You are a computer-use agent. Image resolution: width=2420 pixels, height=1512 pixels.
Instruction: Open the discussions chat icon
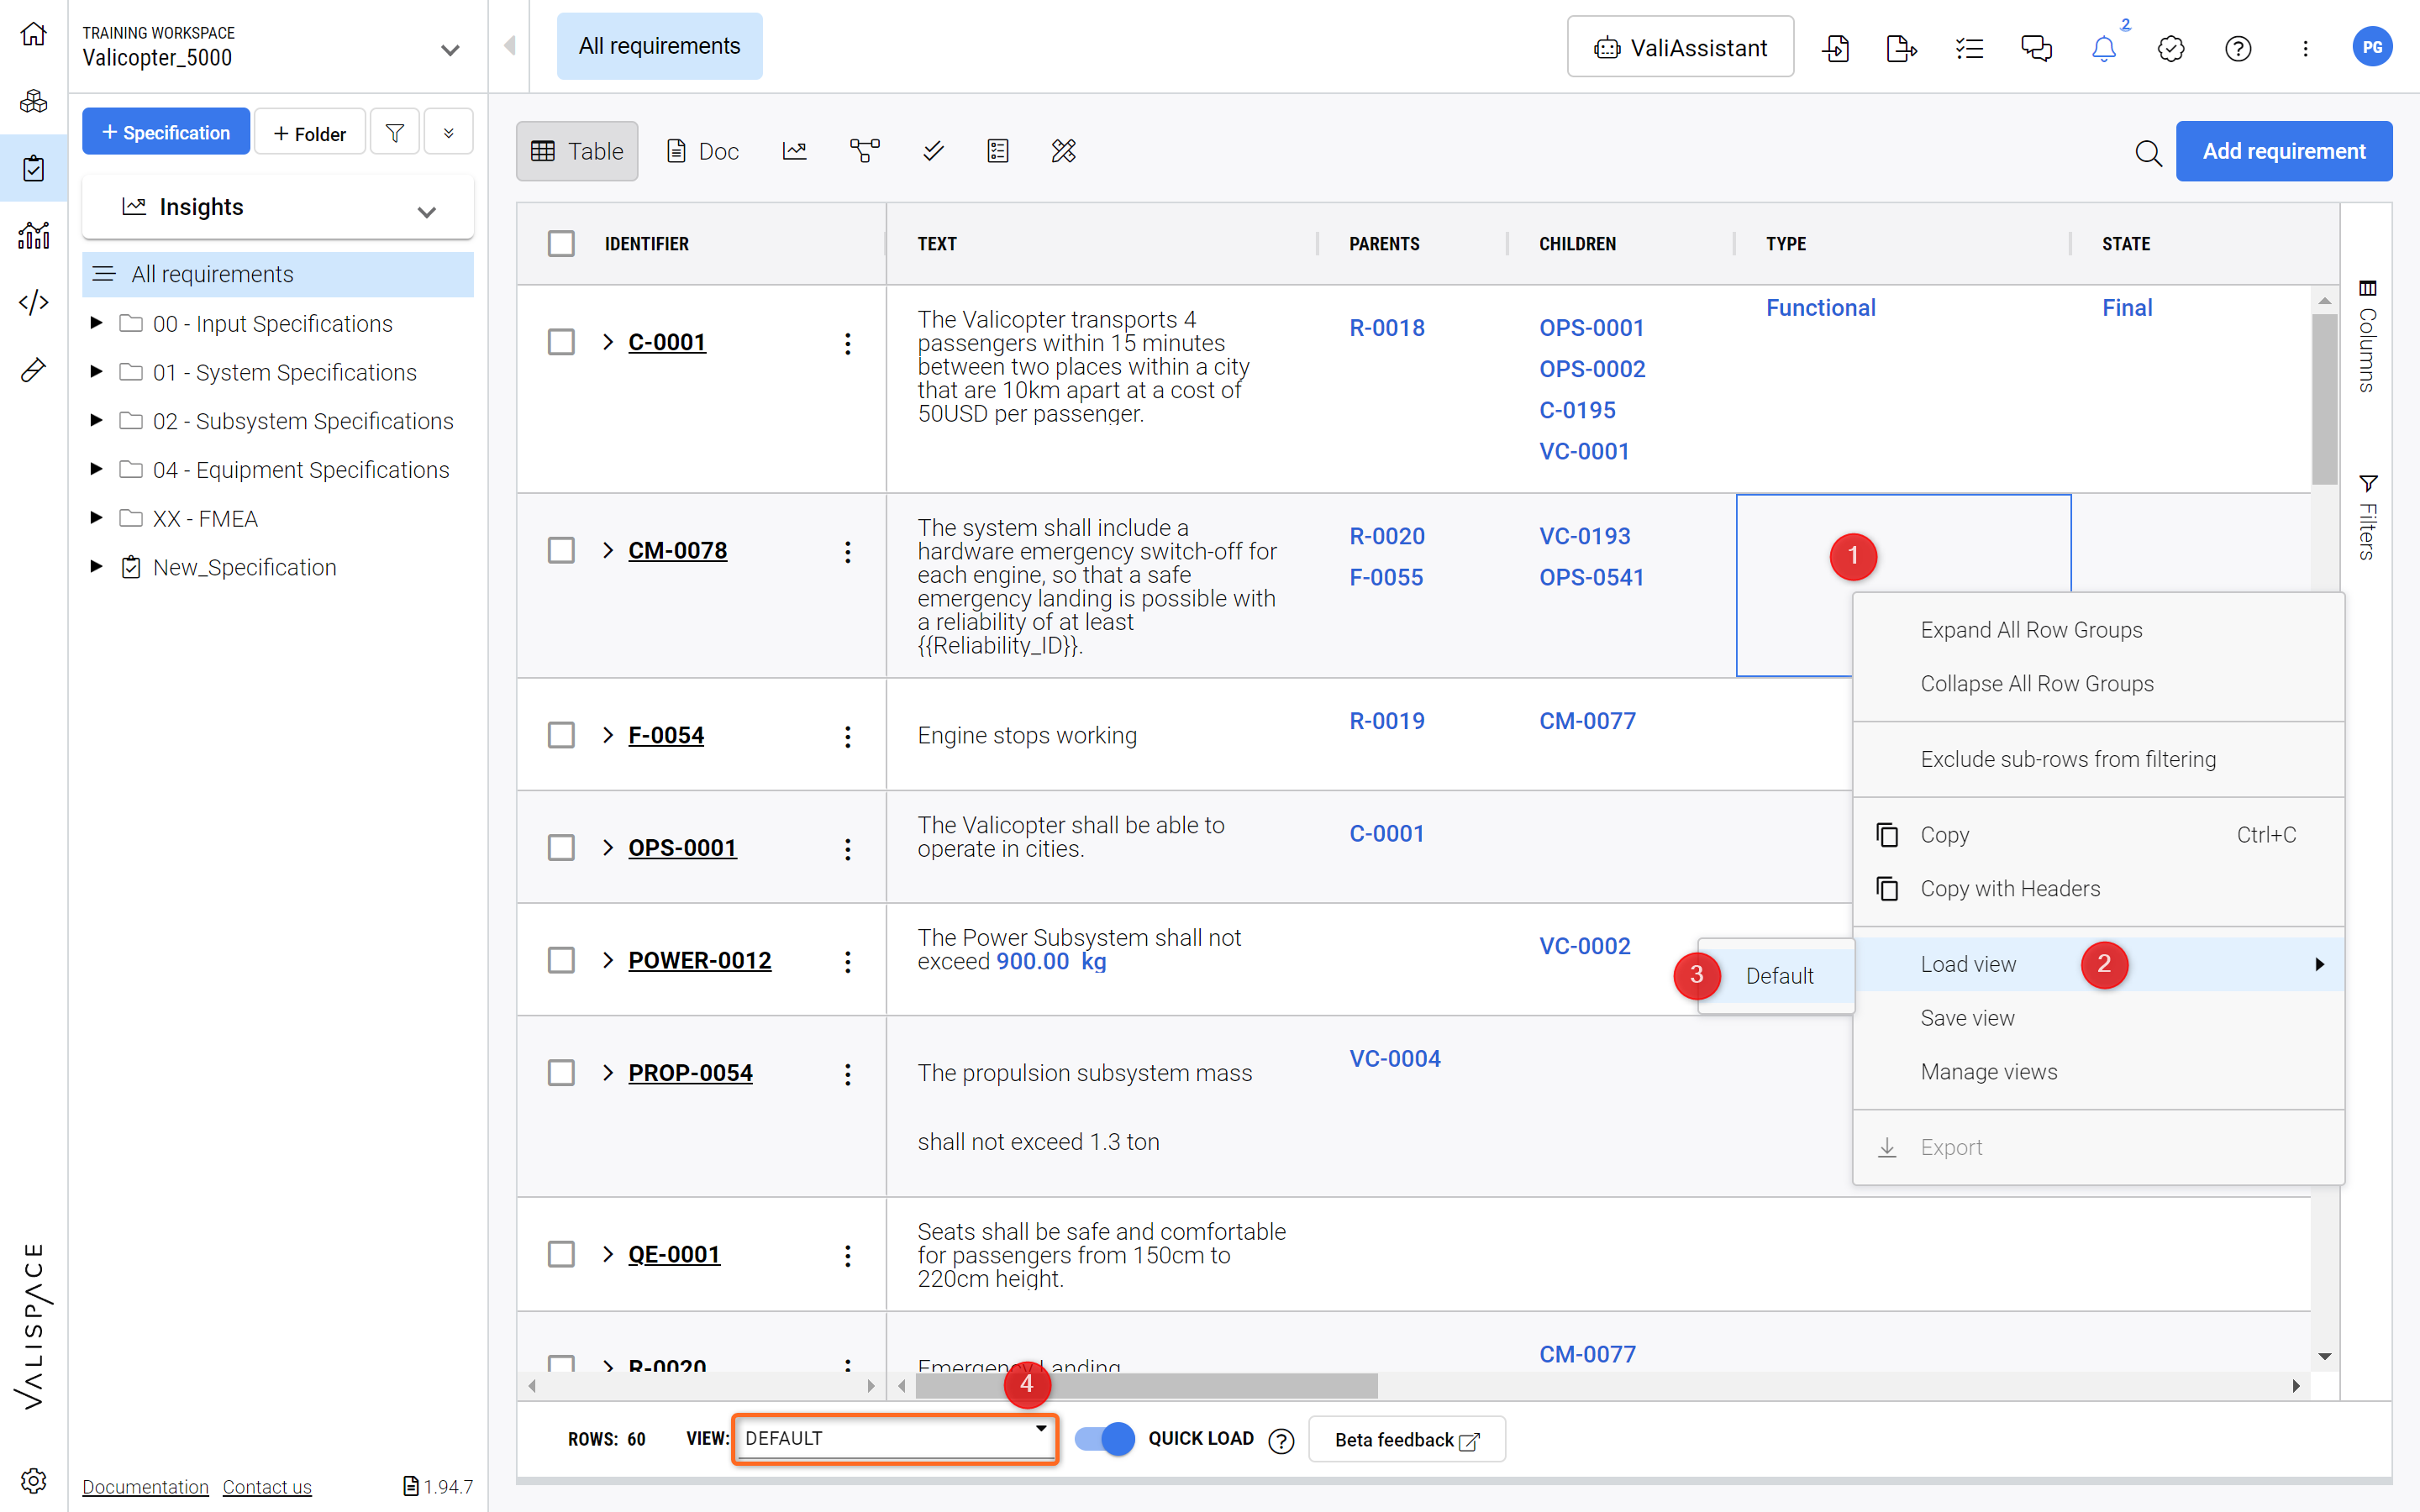(2036, 48)
